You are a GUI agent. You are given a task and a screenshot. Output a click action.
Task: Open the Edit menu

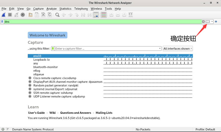point(12,9)
